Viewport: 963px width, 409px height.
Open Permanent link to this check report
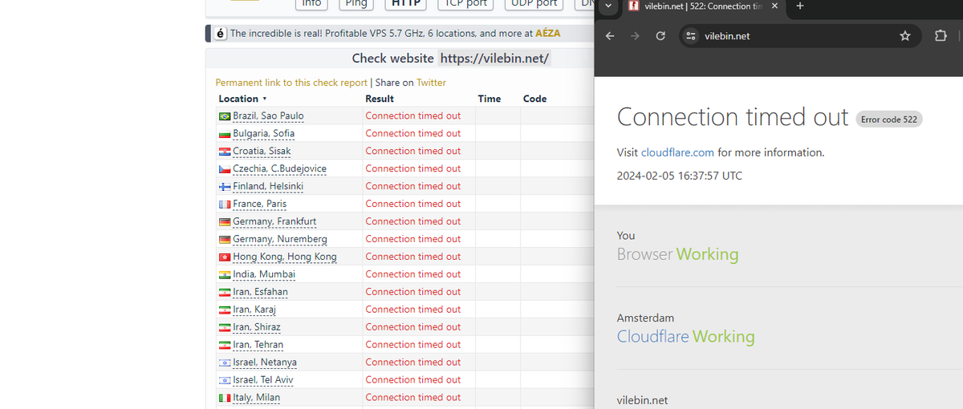click(x=291, y=83)
